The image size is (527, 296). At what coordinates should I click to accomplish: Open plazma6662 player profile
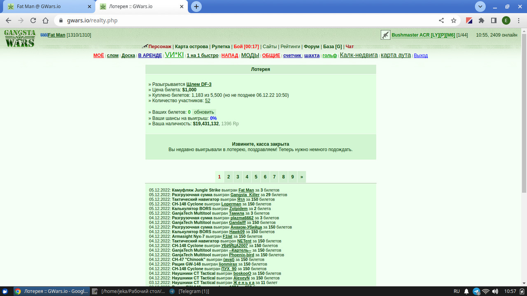[242, 218]
